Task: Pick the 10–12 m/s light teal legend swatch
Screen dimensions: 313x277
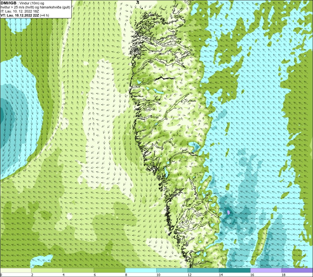Action: (x=172, y=270)
